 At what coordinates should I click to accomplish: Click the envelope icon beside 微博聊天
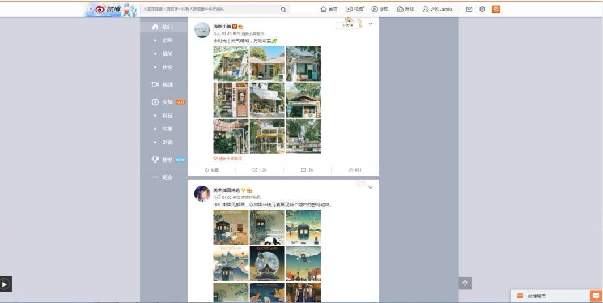(x=520, y=296)
